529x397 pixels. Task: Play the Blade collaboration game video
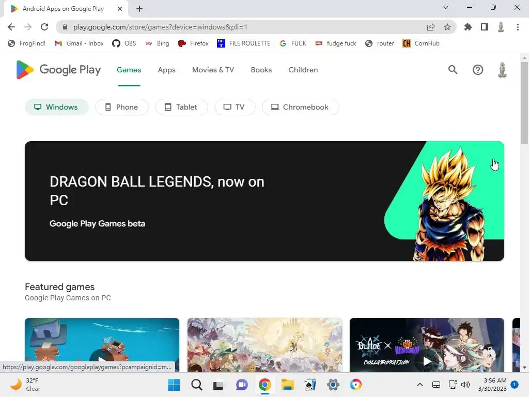point(427,361)
